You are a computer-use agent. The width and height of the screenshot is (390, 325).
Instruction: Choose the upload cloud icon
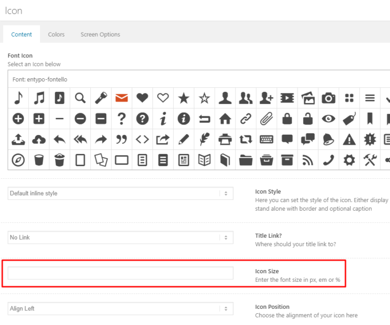[x=39, y=139]
